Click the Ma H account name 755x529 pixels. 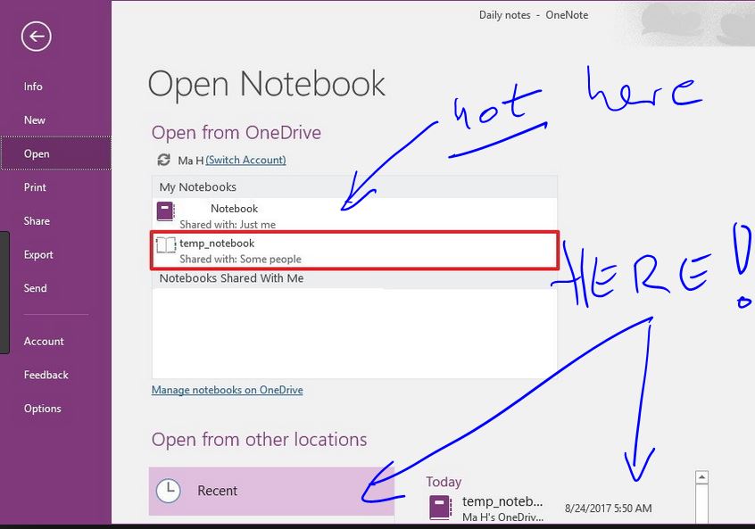(191, 161)
